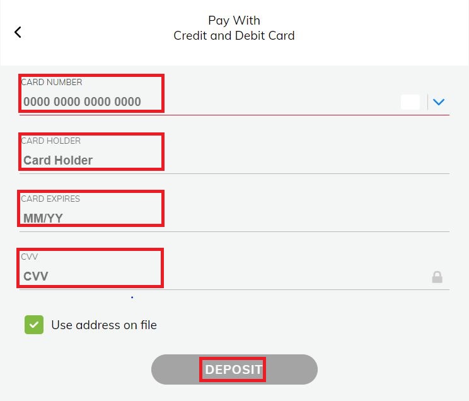Screen dimensions: 469x401
Task: Click into the Card Holder name field
Action: click(58, 161)
